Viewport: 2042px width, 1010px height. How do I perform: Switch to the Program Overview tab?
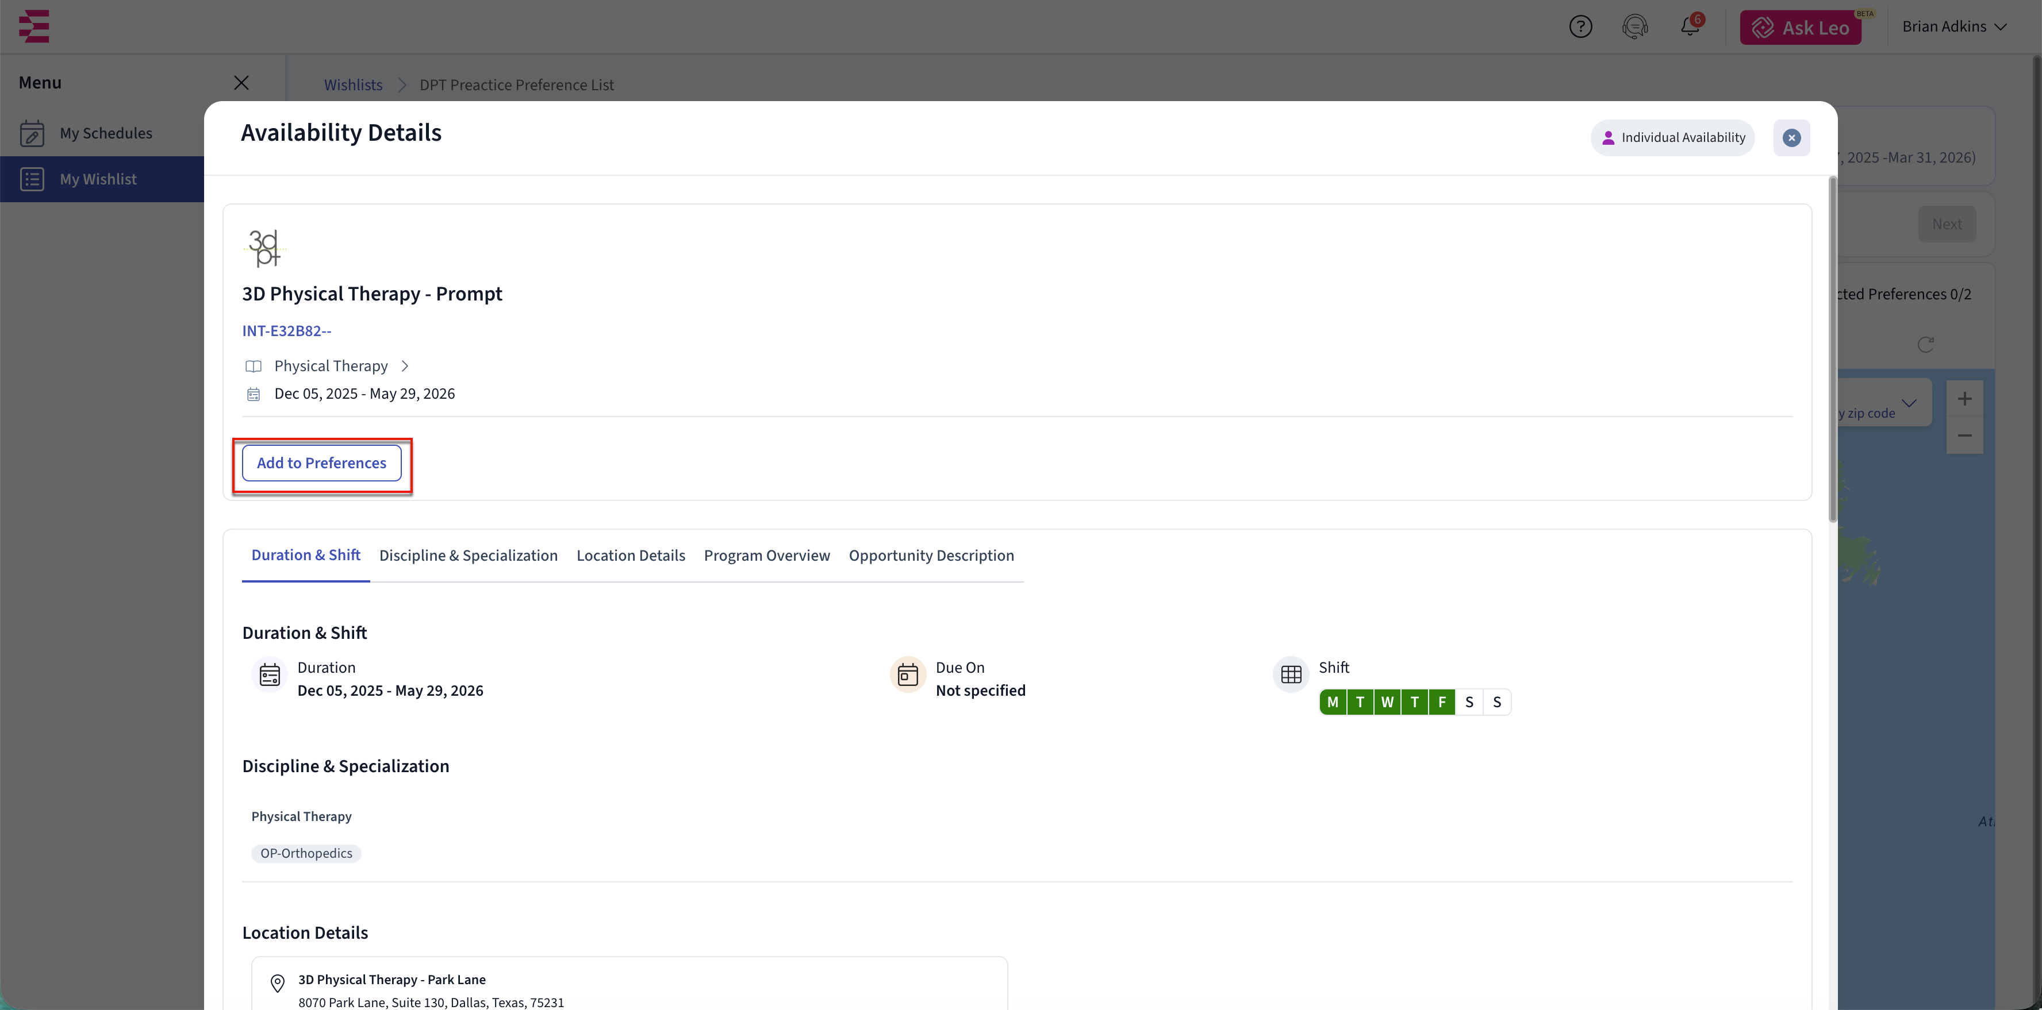[766, 556]
